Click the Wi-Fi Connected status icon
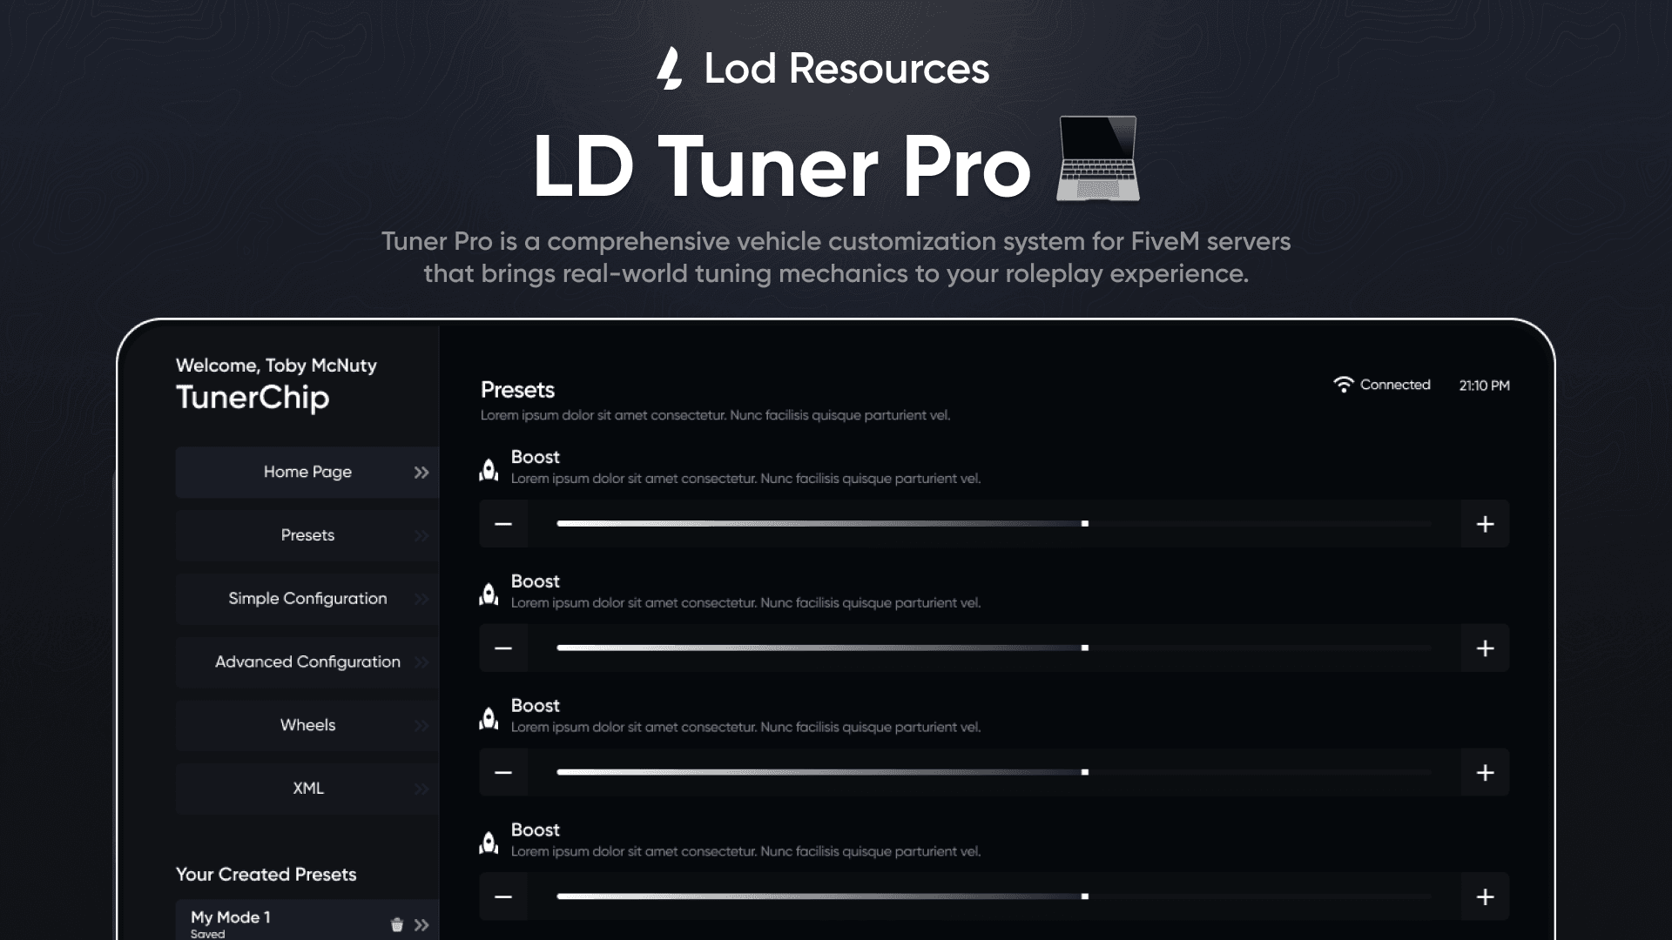The image size is (1672, 940). [x=1344, y=384]
